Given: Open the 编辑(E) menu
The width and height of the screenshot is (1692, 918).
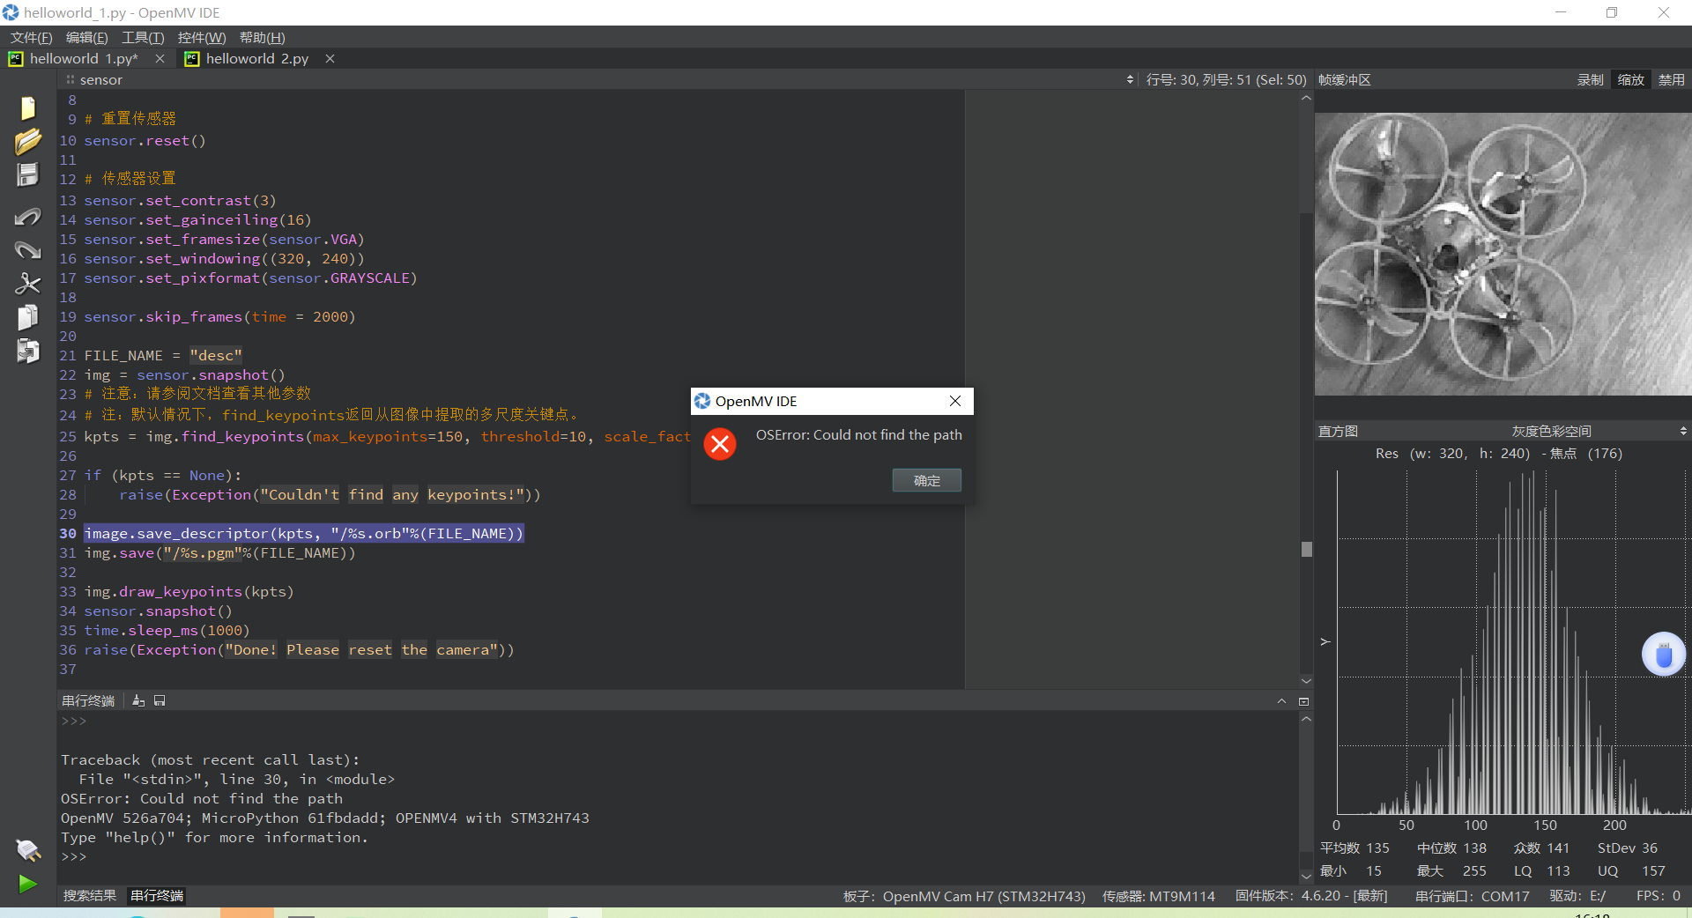Looking at the screenshot, I should point(86,37).
